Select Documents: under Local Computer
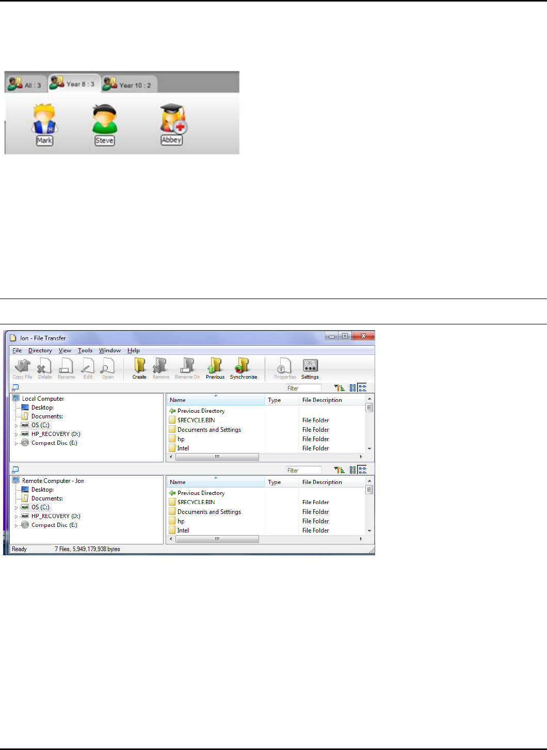Screen dimensions: 547x750 (47, 416)
